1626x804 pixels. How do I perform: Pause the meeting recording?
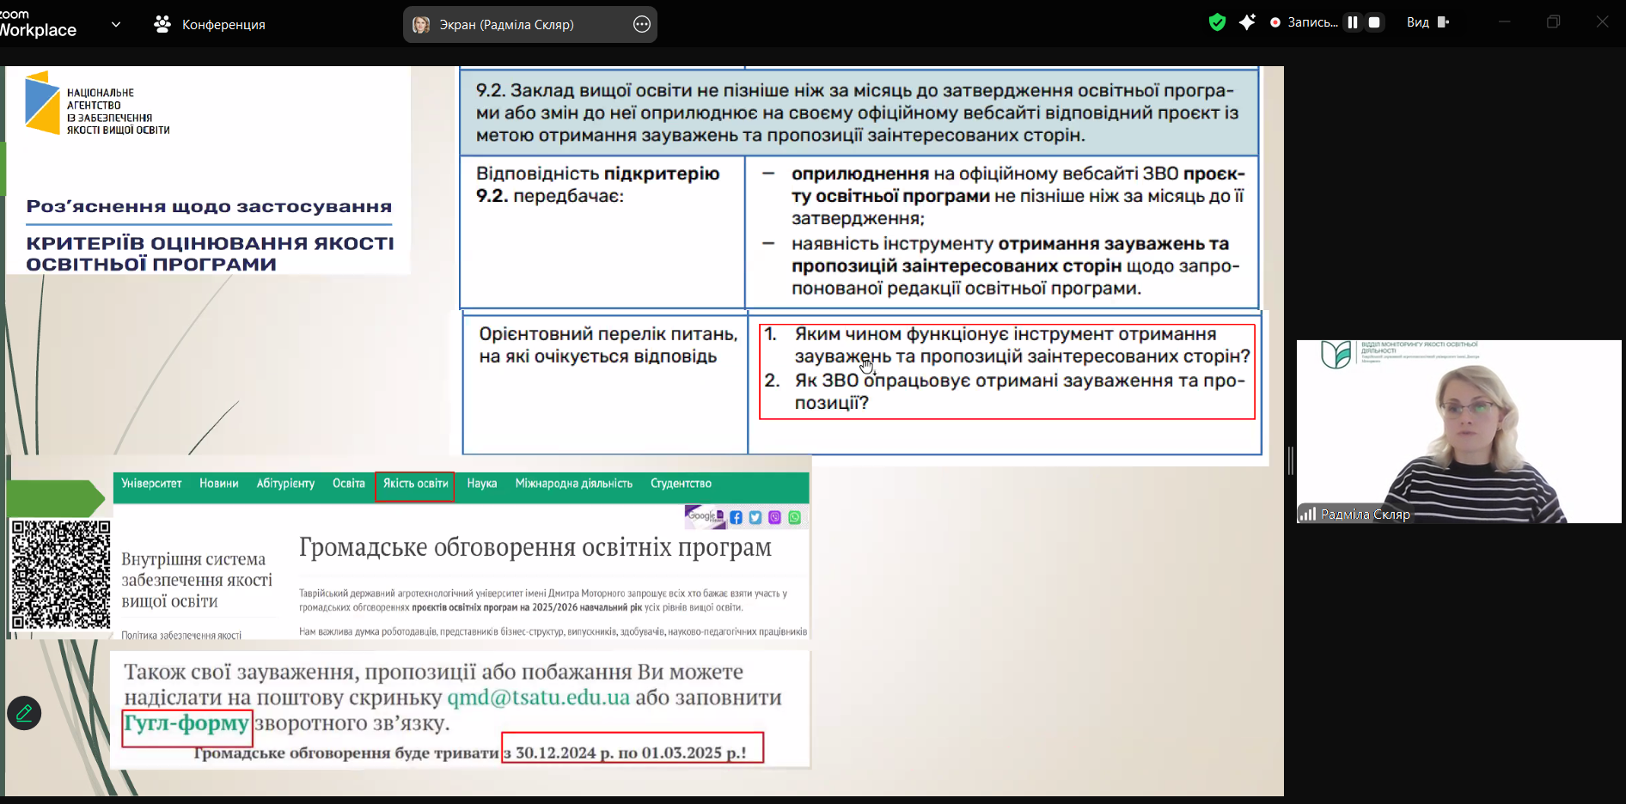point(1353,22)
